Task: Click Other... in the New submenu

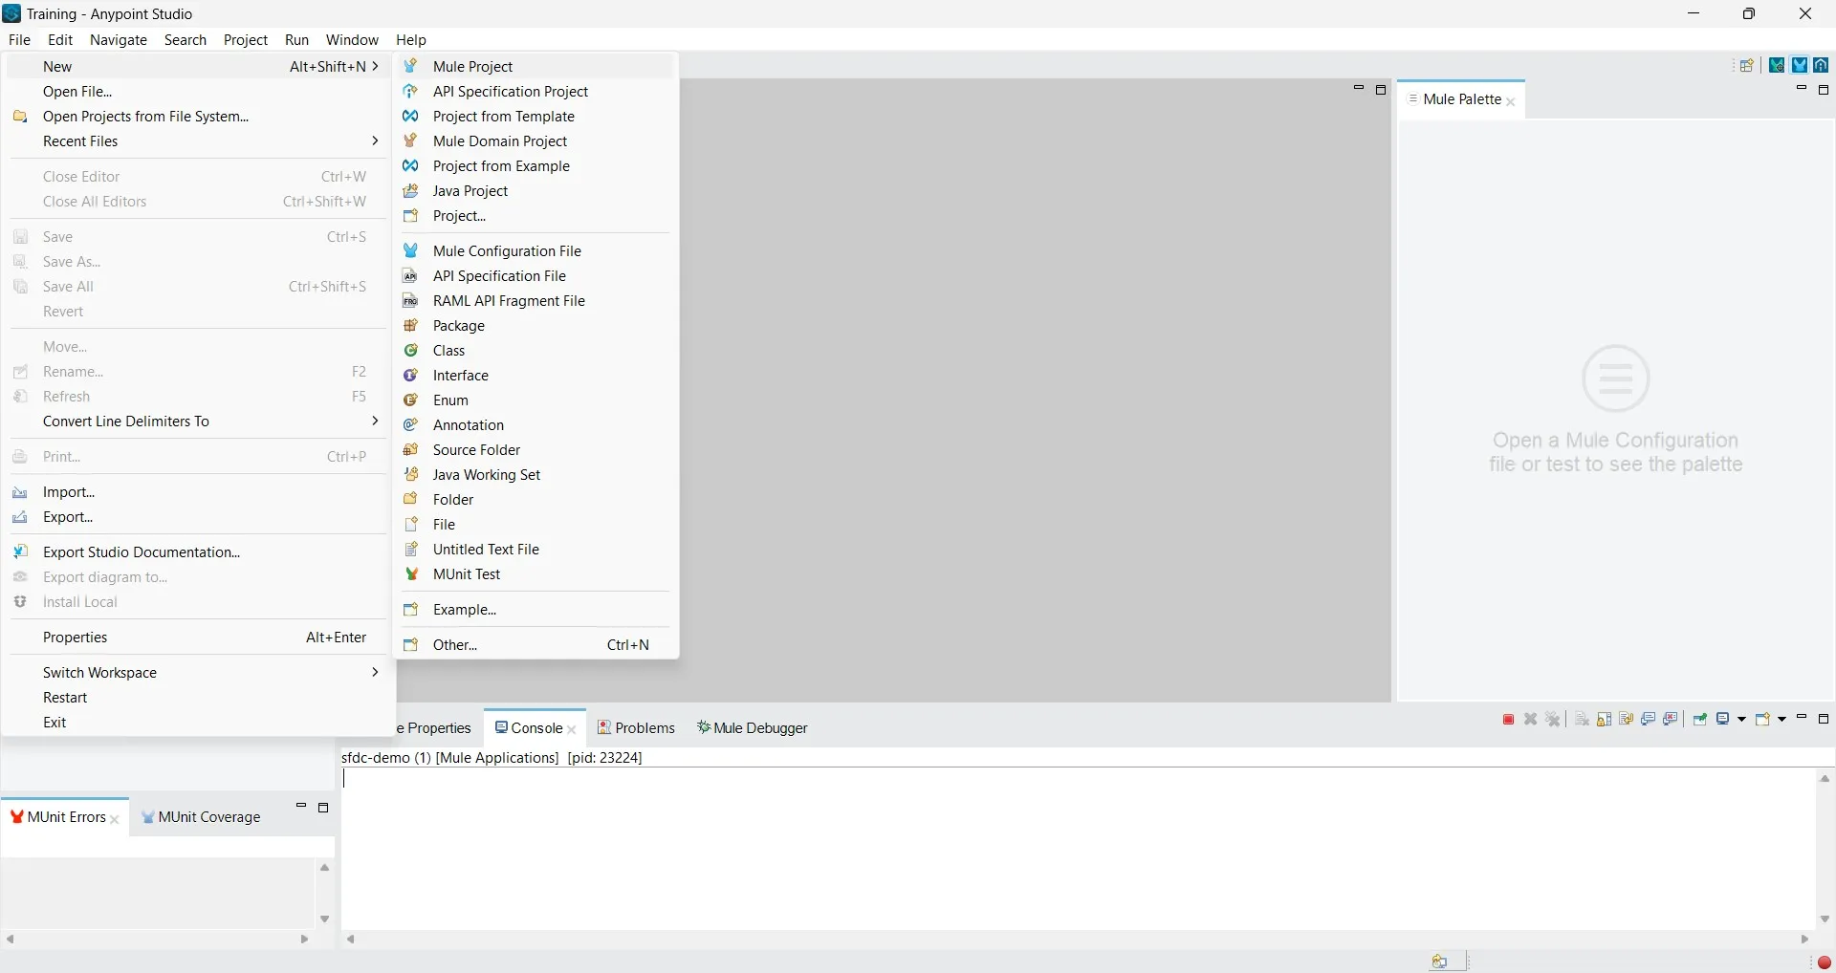Action: (536, 645)
